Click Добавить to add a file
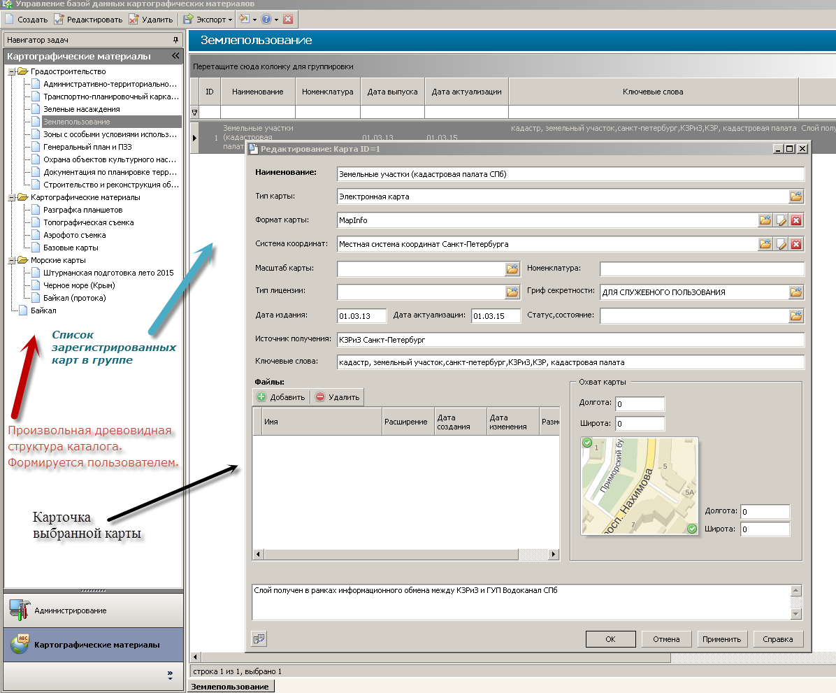 [281, 397]
